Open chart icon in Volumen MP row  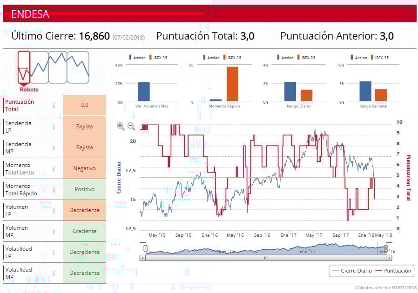(x=54, y=232)
